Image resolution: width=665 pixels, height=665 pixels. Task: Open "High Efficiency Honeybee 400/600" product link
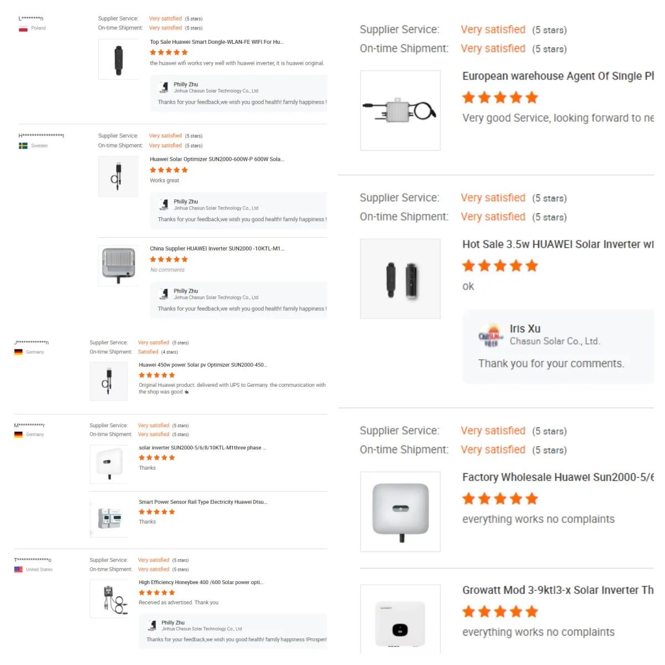pyautogui.click(x=201, y=582)
